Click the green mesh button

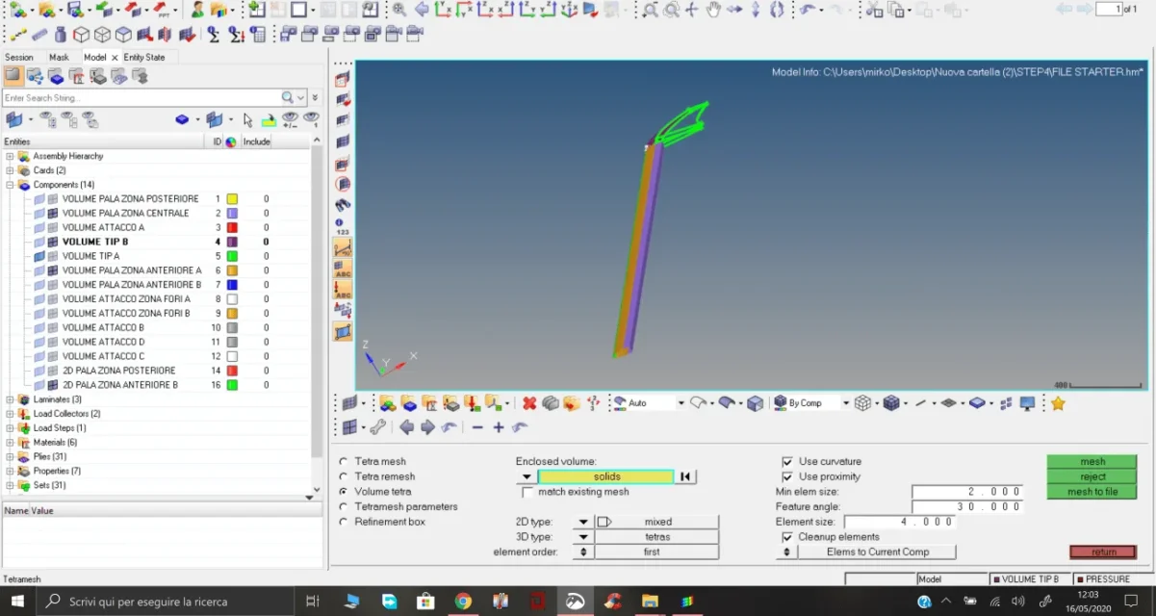1092,461
